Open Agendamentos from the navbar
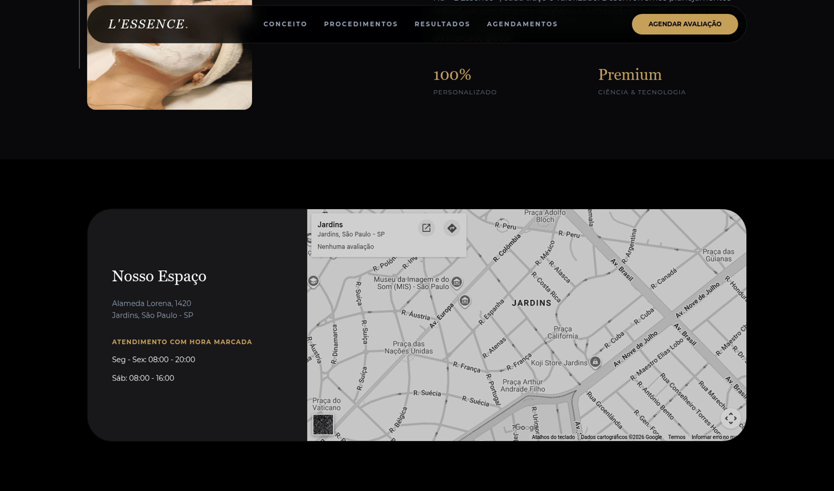The height and width of the screenshot is (491, 834). click(522, 24)
